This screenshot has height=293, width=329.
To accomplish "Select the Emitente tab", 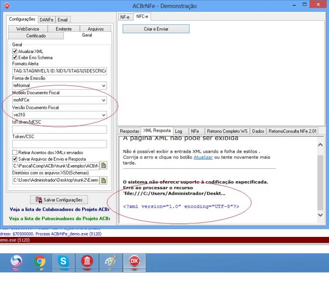I will [x=64, y=29].
